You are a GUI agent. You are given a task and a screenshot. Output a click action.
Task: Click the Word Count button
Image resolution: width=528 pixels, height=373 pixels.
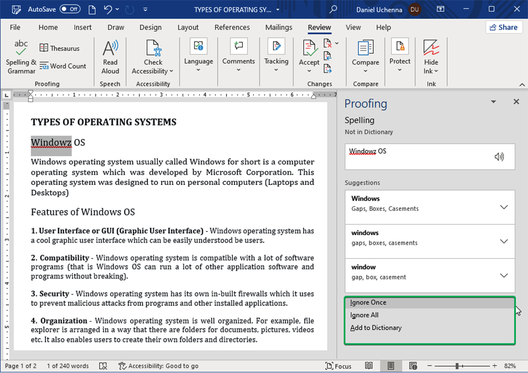[62, 66]
